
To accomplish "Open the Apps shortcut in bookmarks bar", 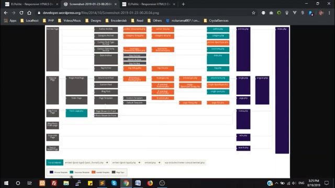I will coord(10,21).
